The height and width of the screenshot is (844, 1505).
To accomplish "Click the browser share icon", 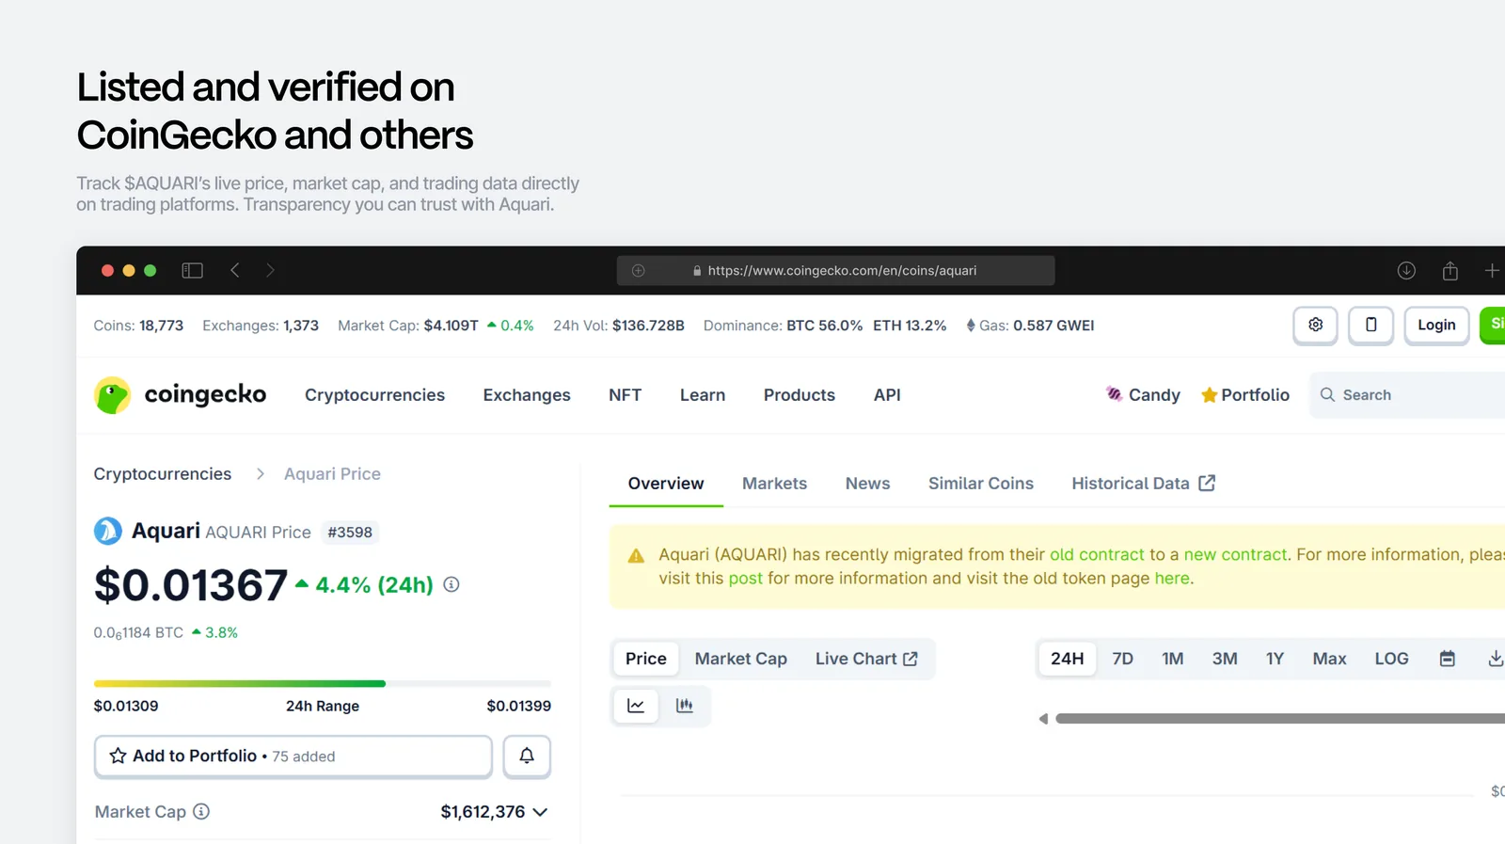I will pos(1450,270).
